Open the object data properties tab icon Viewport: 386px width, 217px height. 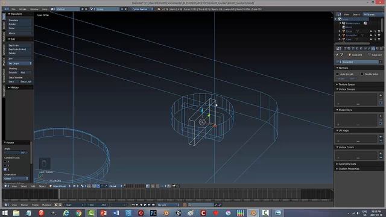373,48
